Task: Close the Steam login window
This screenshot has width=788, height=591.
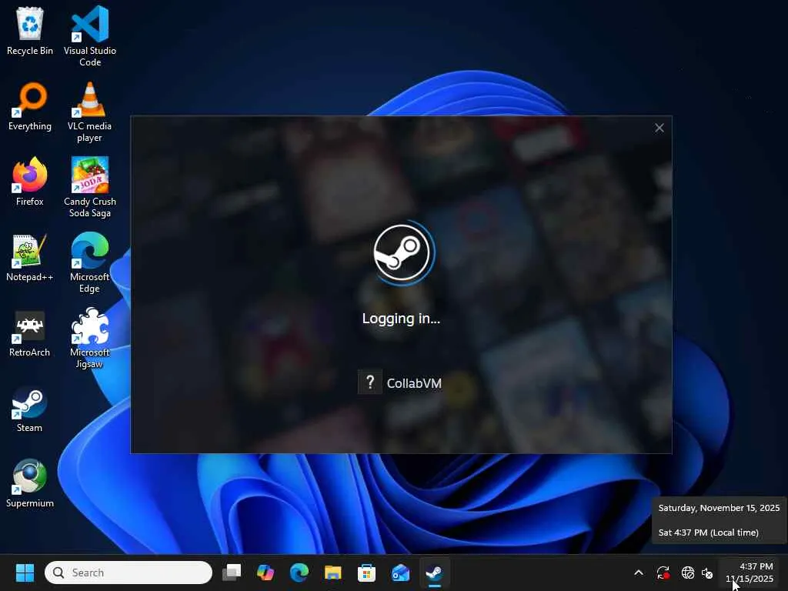Action: [x=659, y=129]
